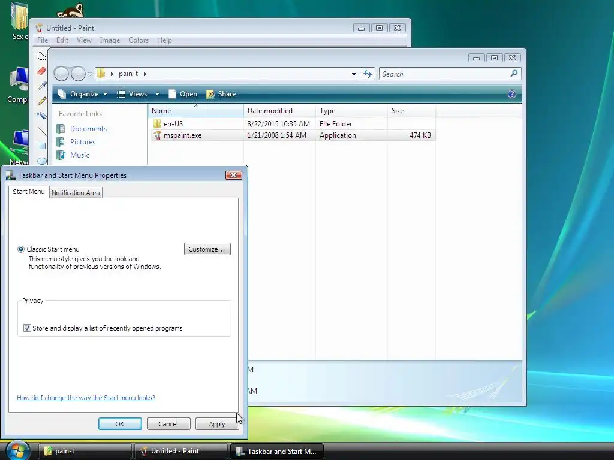This screenshot has width=614, height=460.
Task: Select the free-form select tool in Paint
Action: coord(42,56)
